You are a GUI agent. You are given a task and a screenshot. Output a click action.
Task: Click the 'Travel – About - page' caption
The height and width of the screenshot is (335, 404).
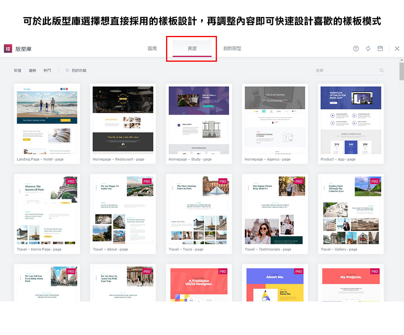click(110, 249)
